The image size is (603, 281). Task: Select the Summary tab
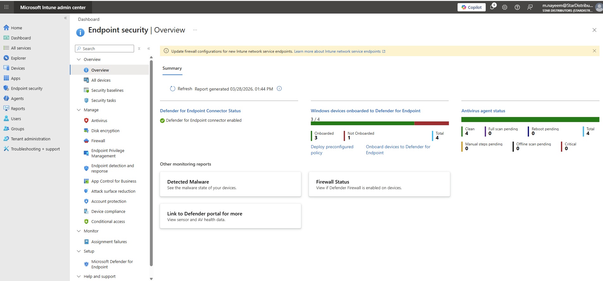[x=172, y=68]
